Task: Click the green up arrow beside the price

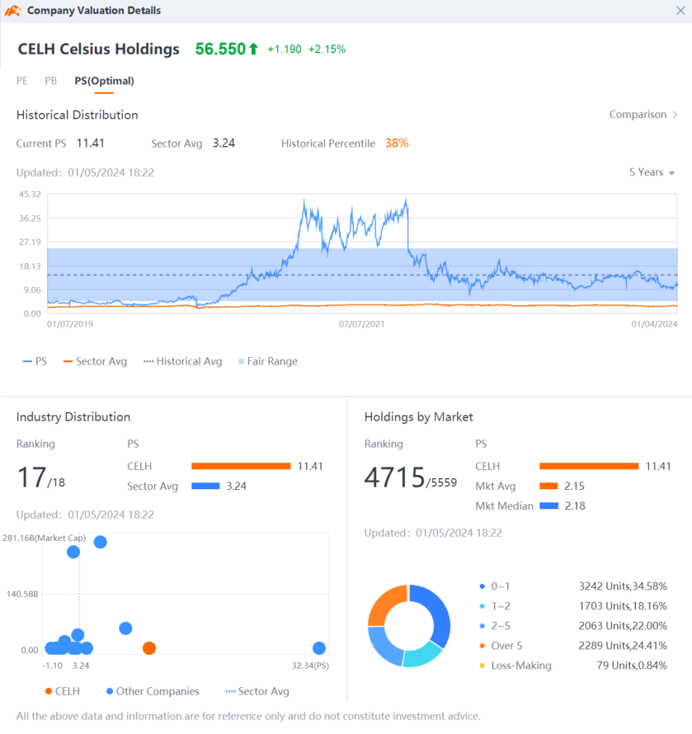Action: coord(253,49)
